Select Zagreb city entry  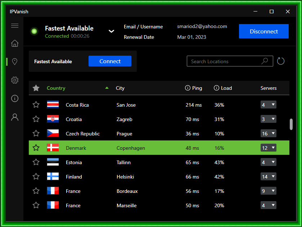click(125, 119)
